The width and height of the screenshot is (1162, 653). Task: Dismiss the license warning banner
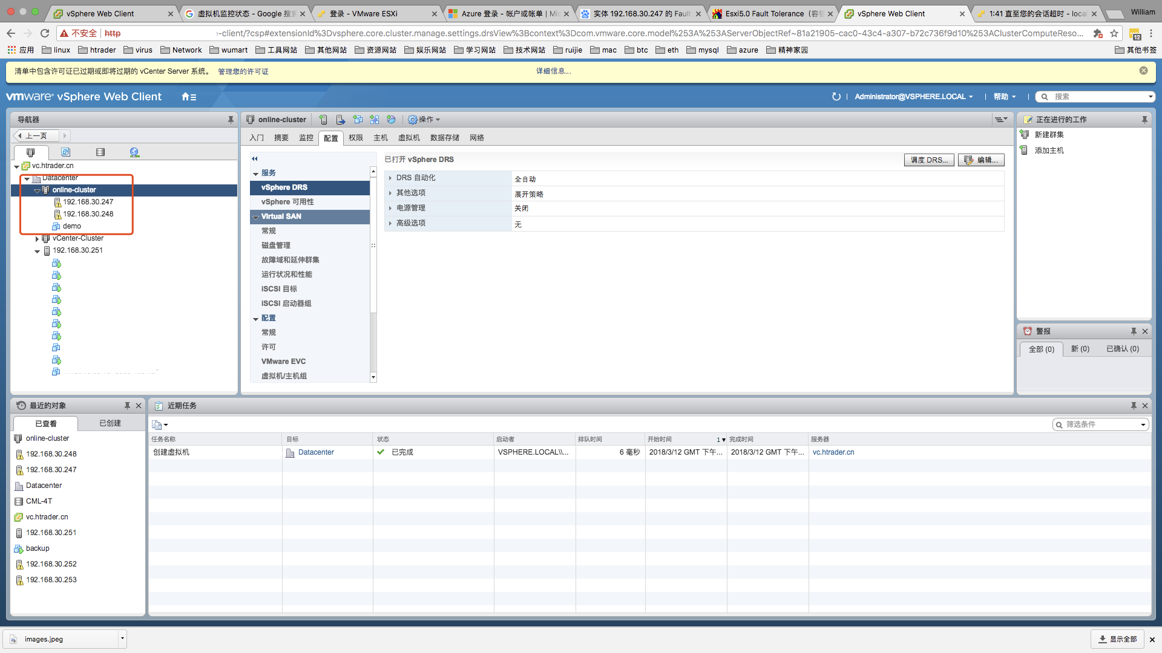[1143, 71]
